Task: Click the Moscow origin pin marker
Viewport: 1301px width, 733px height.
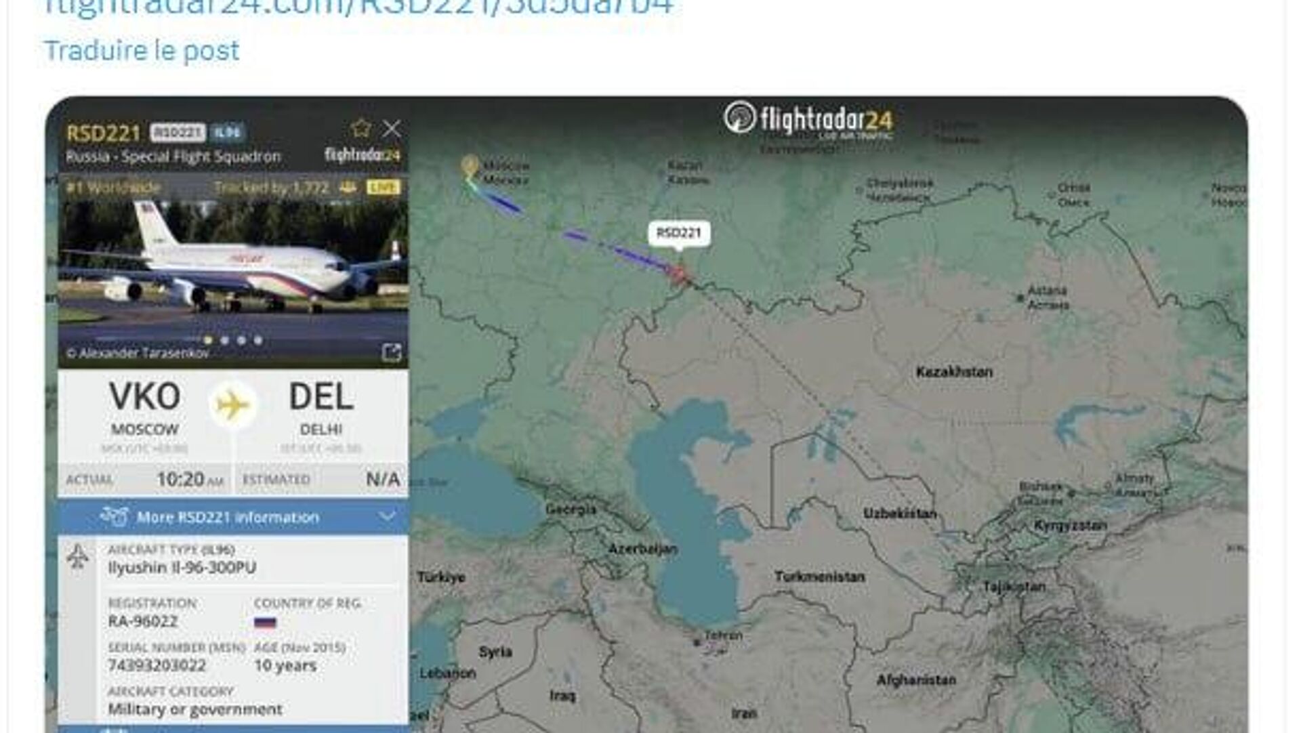Action: [x=470, y=166]
